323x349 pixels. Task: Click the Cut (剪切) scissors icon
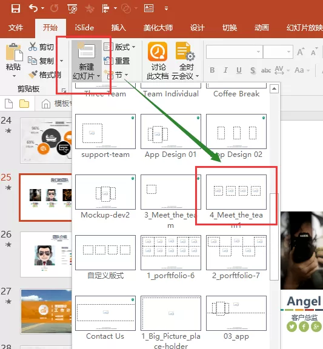[x=33, y=47]
